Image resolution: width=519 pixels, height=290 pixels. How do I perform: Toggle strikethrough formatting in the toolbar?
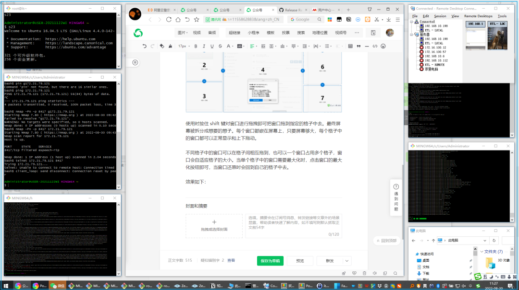tap(220, 46)
